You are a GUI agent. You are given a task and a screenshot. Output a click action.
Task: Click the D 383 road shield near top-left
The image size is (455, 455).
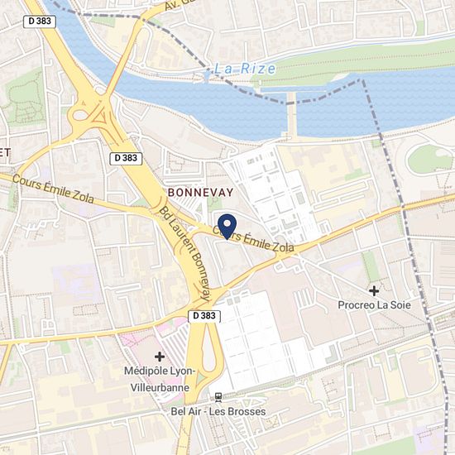40,22
